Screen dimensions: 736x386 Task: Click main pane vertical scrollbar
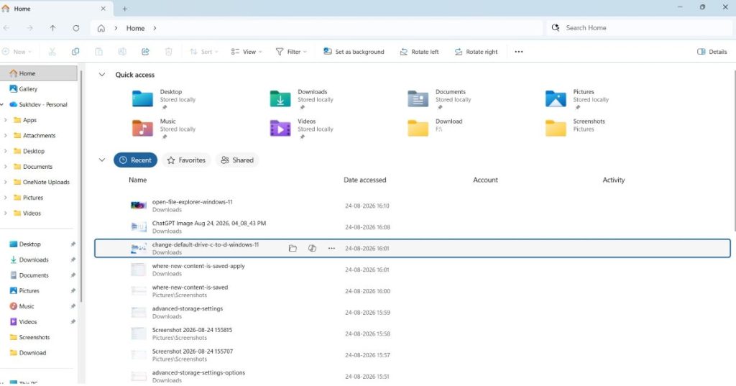pyautogui.click(x=734, y=150)
